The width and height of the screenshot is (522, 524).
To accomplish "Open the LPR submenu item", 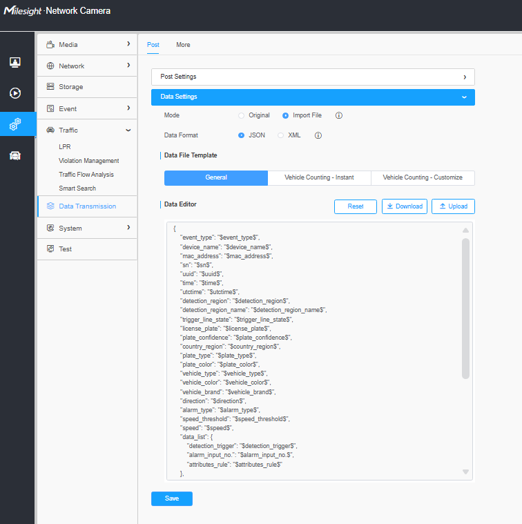I will point(65,147).
